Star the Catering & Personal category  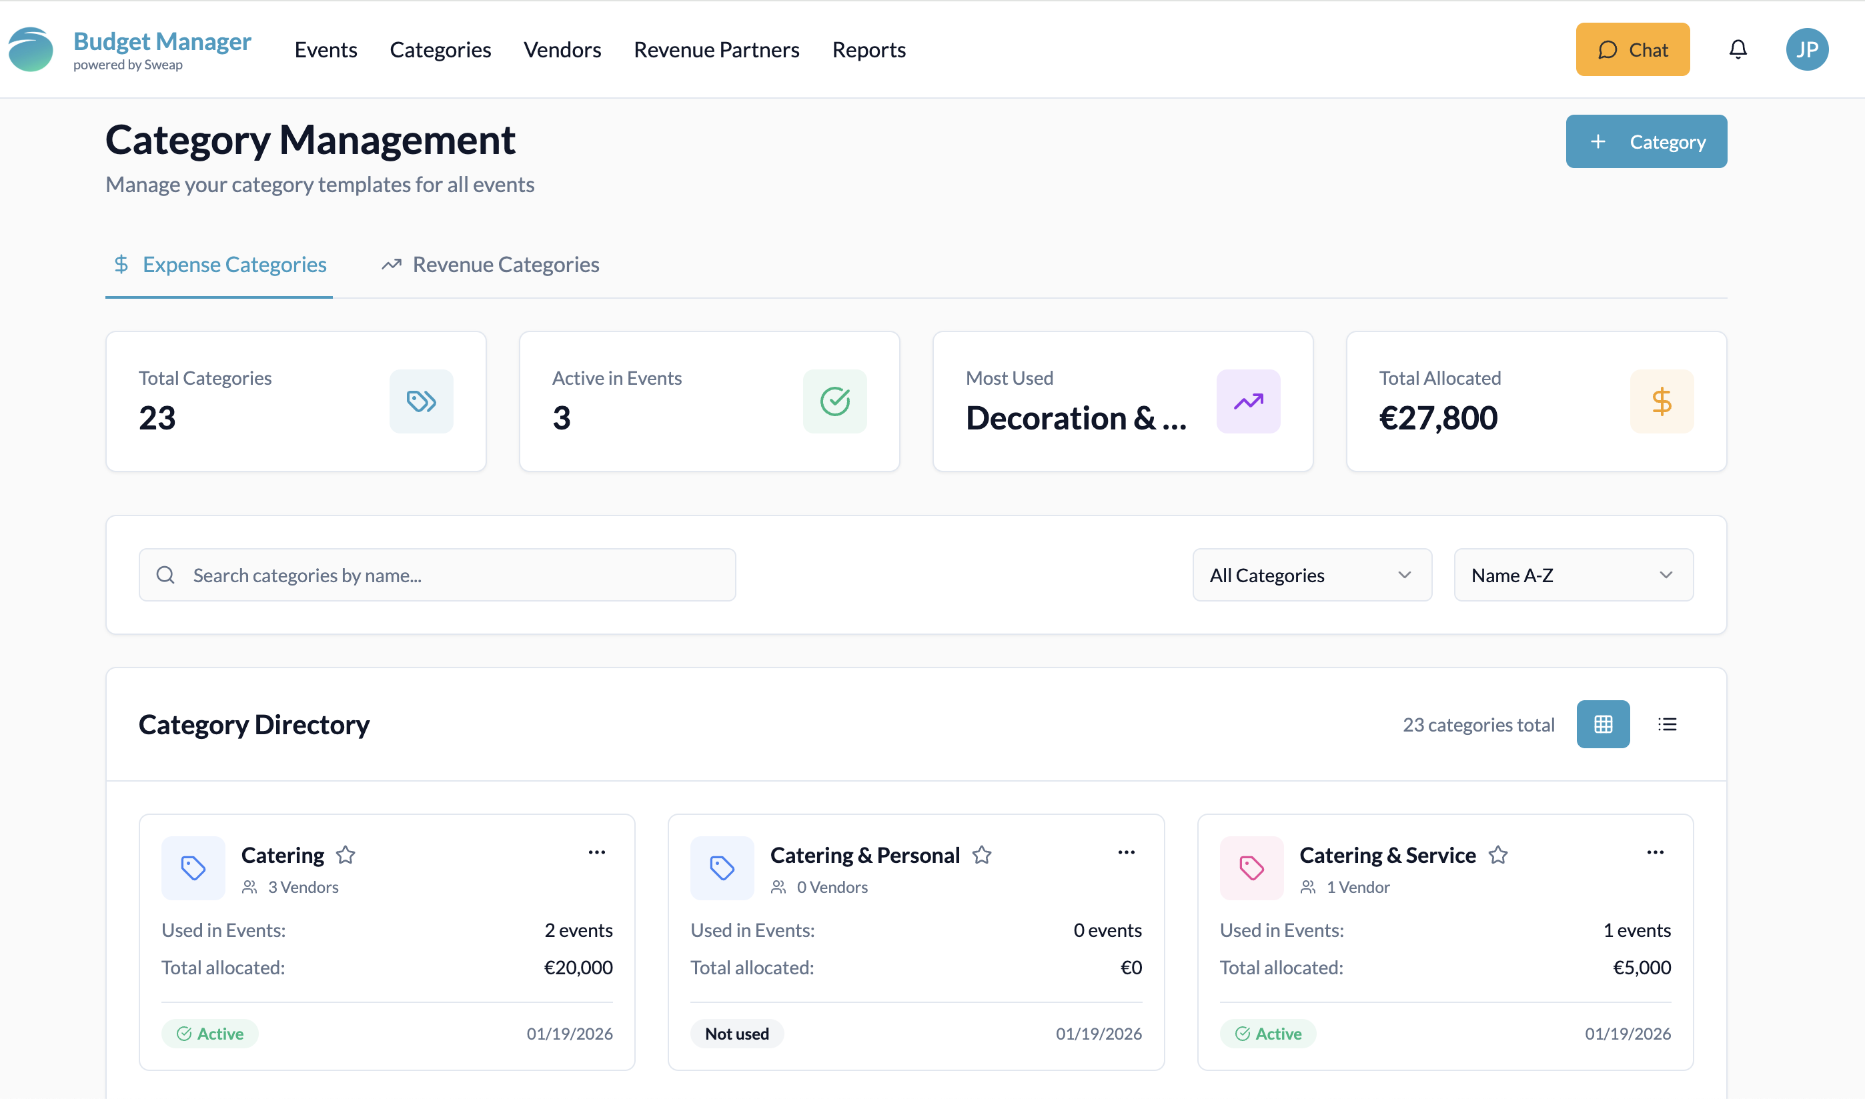click(981, 856)
